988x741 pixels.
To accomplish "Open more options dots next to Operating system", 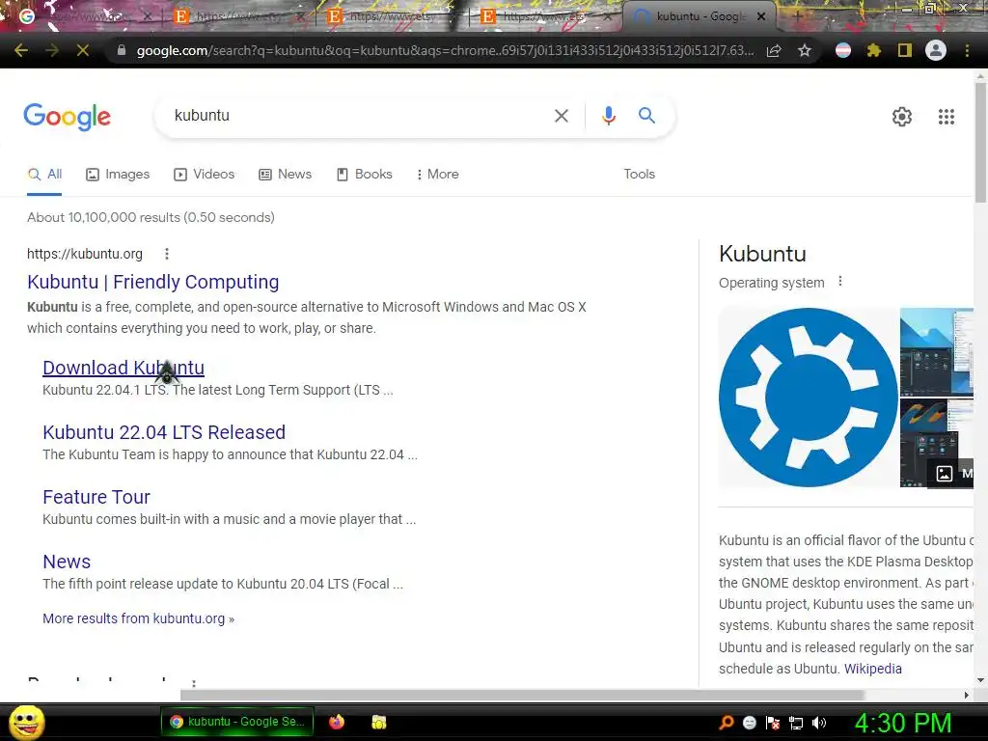I will [840, 282].
